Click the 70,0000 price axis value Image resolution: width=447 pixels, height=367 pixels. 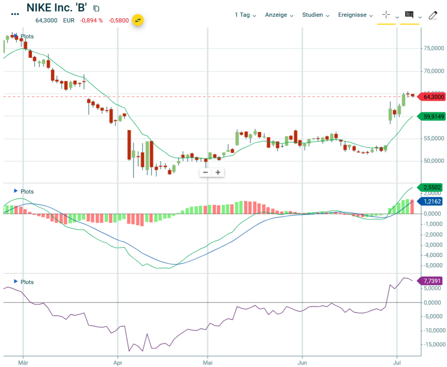coord(433,71)
